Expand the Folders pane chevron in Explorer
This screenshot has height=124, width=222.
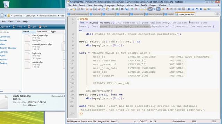pos(19,91)
